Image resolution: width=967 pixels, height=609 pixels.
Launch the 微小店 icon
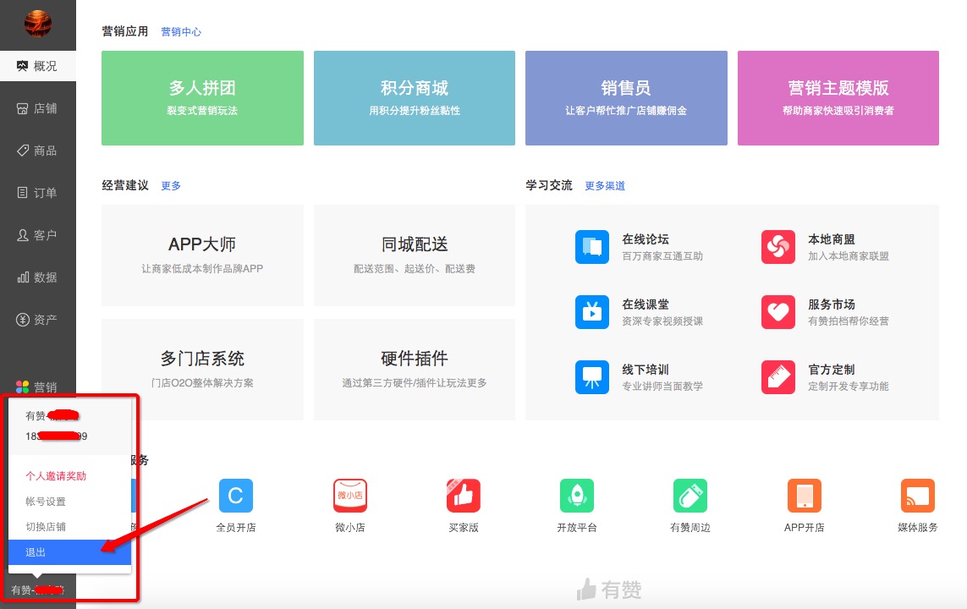coord(349,496)
